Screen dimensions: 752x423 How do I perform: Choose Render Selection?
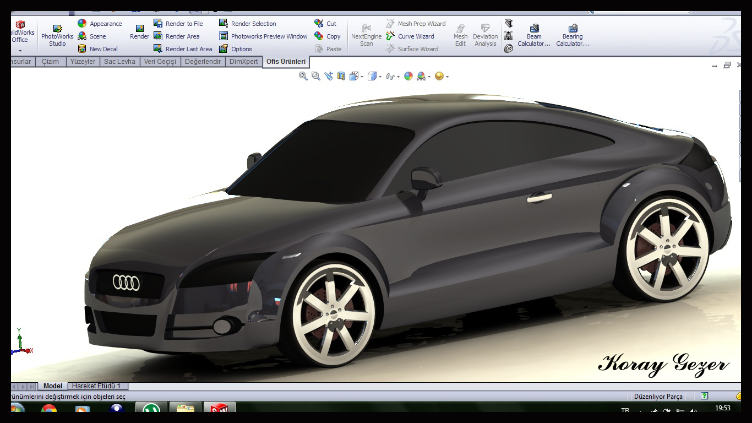(247, 24)
